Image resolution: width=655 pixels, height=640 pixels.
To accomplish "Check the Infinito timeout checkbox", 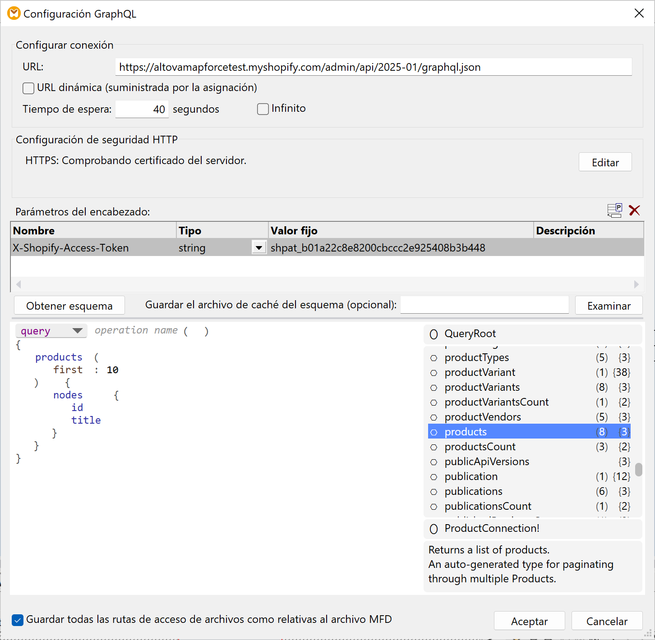I will pos(263,109).
